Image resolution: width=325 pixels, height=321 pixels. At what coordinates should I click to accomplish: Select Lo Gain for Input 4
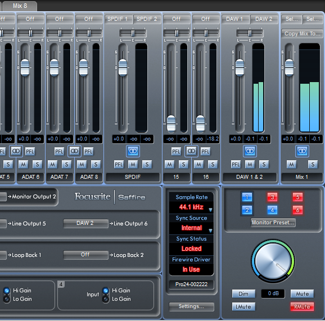pyautogui.click(x=106, y=299)
